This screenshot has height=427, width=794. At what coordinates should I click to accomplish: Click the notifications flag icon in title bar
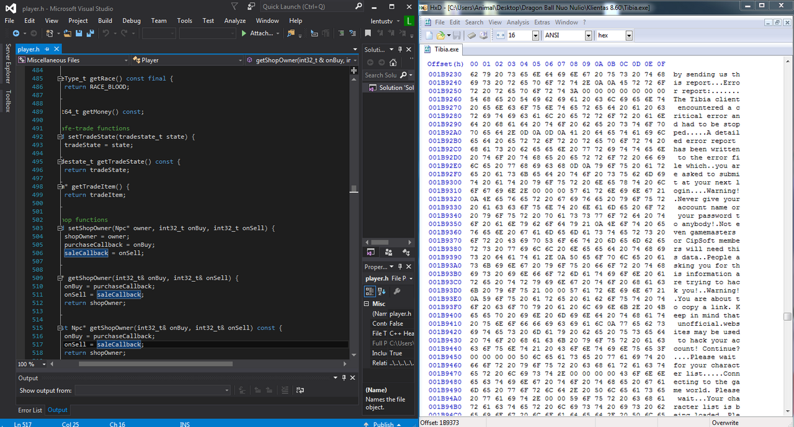pos(234,6)
